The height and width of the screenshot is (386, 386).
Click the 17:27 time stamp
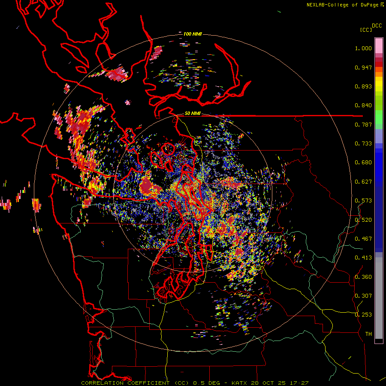pyautogui.click(x=299, y=383)
